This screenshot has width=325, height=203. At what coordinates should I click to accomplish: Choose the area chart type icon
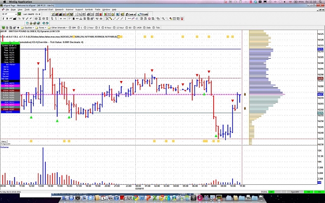(15, 19)
